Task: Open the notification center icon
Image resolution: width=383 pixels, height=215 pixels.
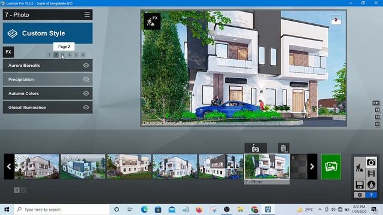Action: pyautogui.click(x=374, y=210)
